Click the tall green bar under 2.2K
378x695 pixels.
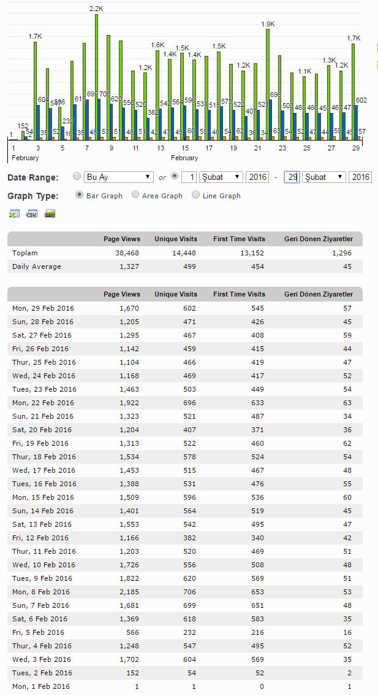point(96,77)
